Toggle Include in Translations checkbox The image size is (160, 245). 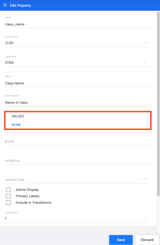pos(8,202)
